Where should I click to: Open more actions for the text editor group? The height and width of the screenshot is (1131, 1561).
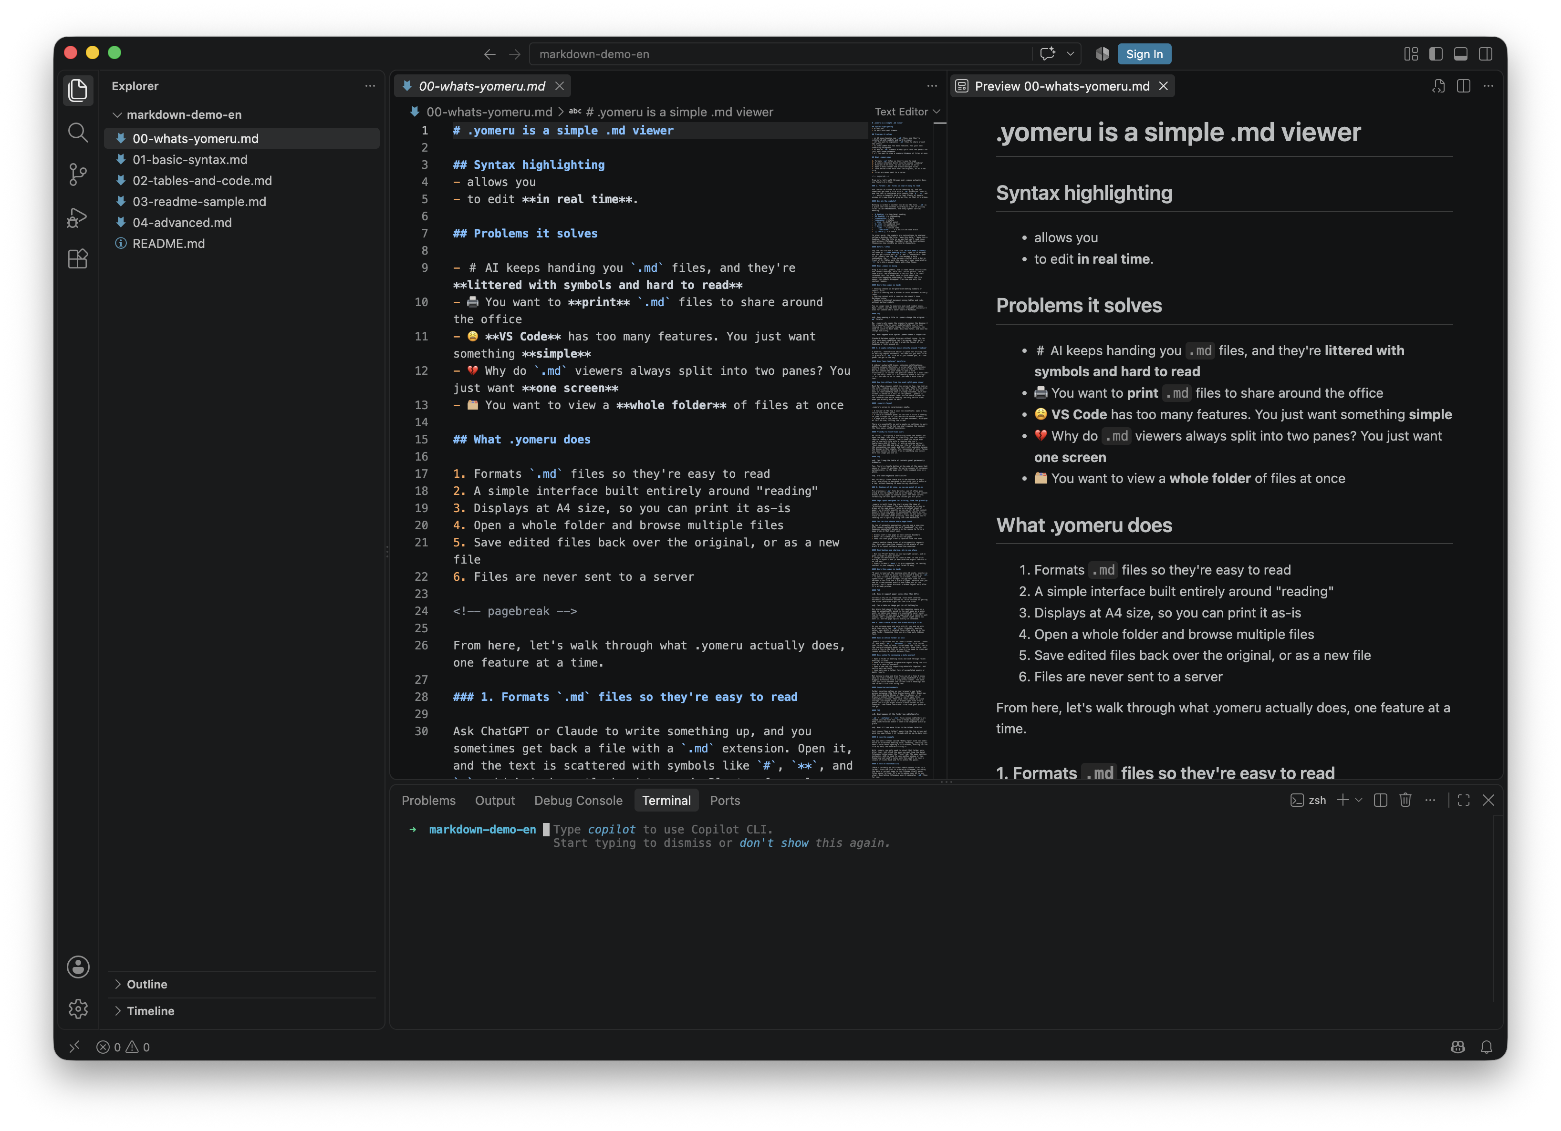[932, 86]
